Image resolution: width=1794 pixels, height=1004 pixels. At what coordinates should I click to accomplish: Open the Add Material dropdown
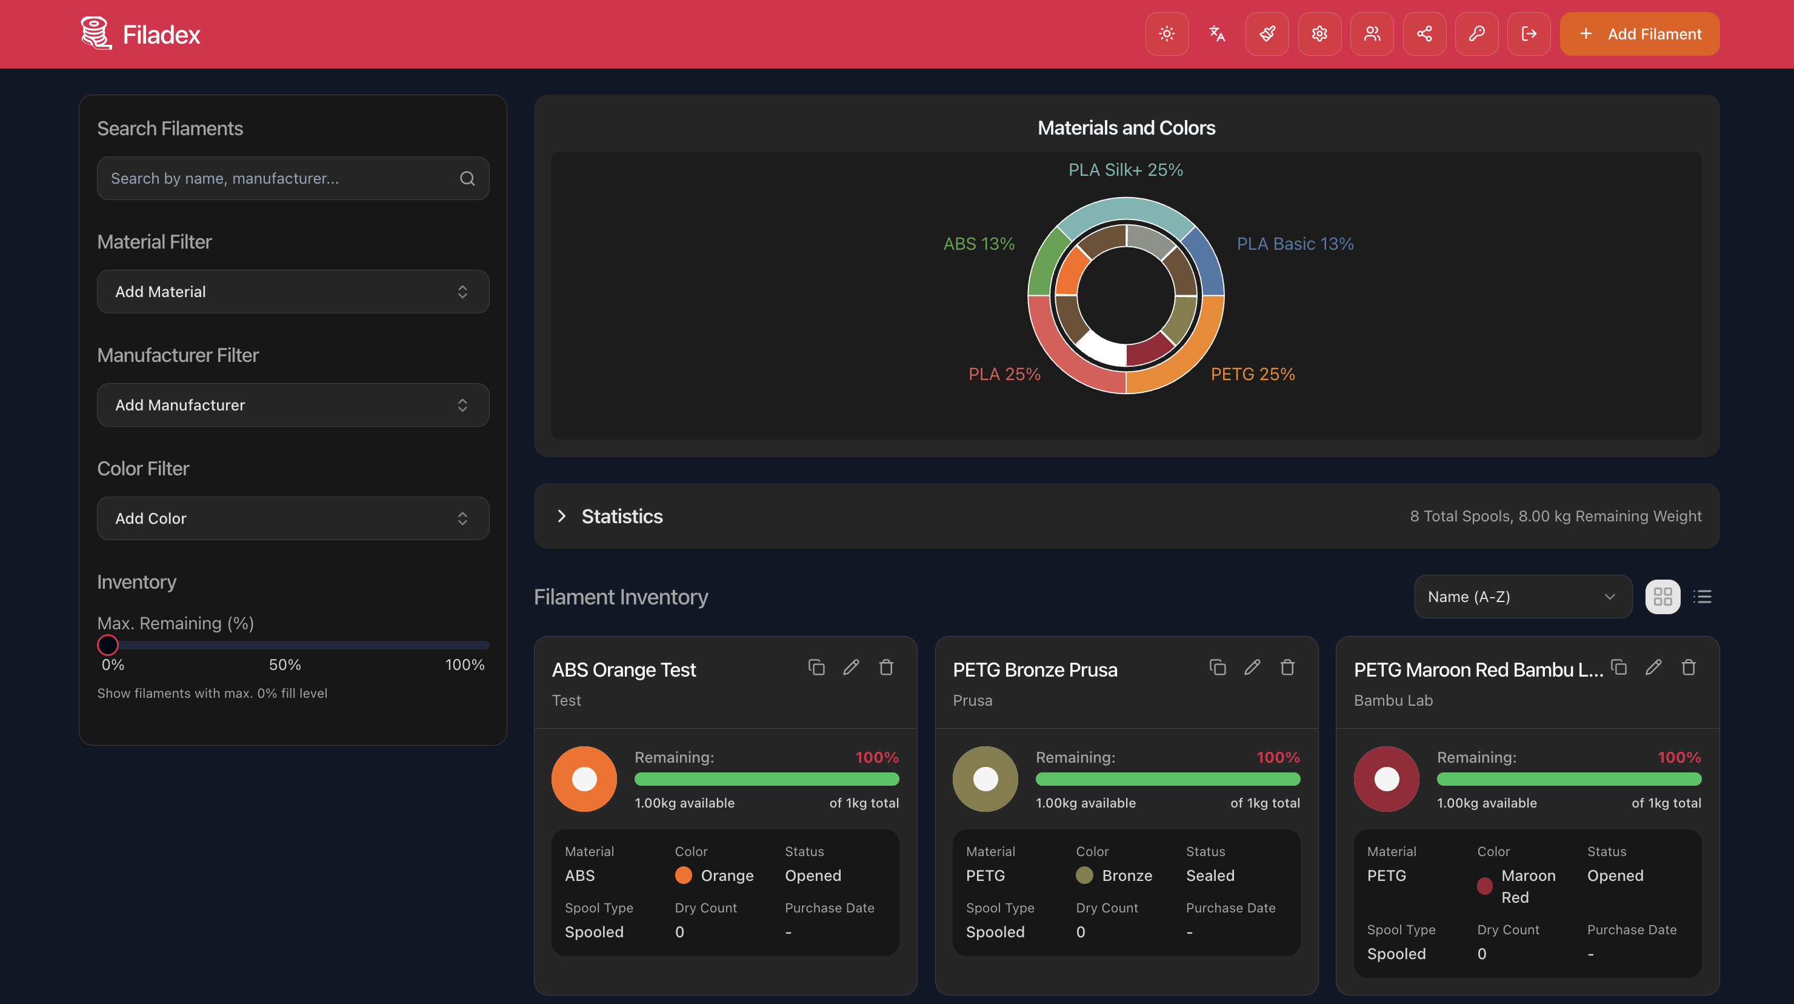pyautogui.click(x=293, y=291)
